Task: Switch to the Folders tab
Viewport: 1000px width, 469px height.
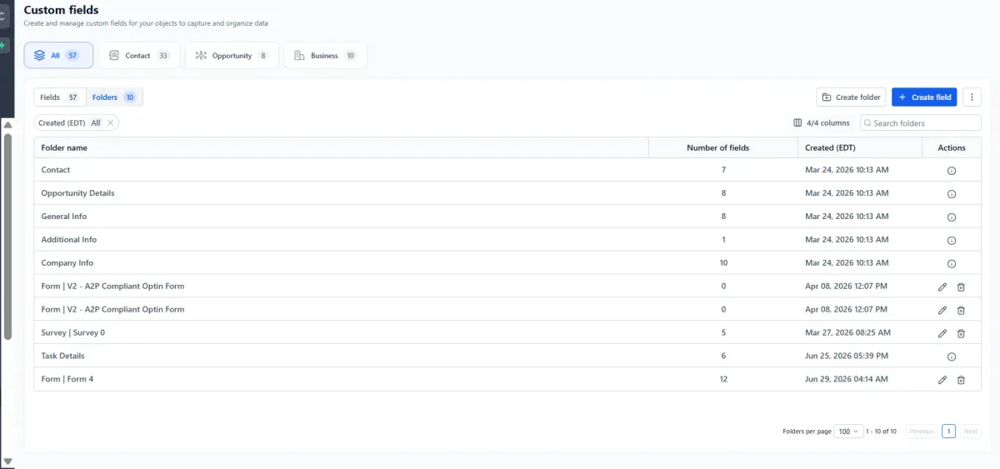Action: pos(114,97)
